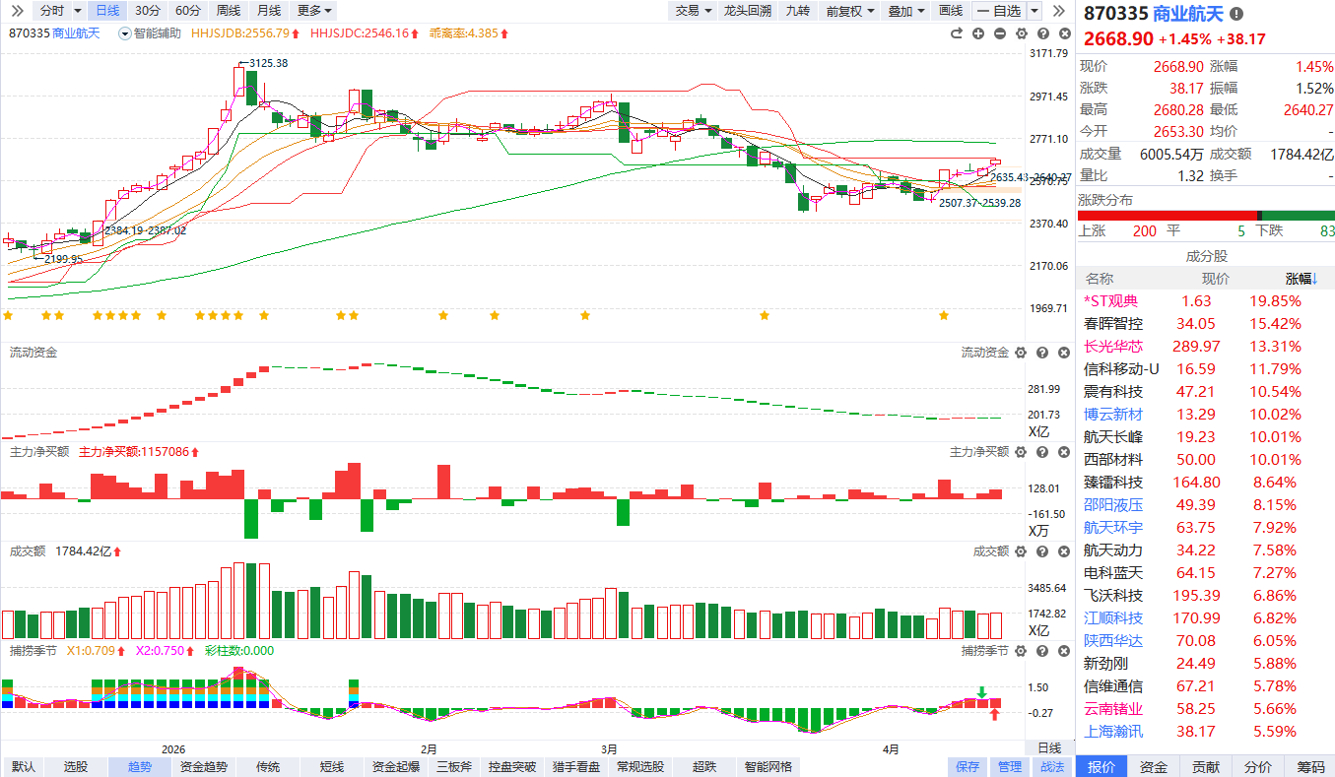This screenshot has height=777, width=1335.
Task: Select the *ST观典 row name
Action: [x=1110, y=301]
